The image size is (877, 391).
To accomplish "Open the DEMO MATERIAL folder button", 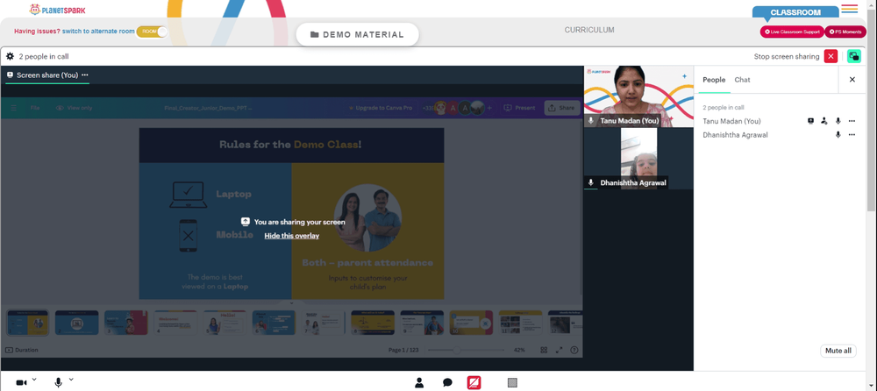I will point(358,35).
